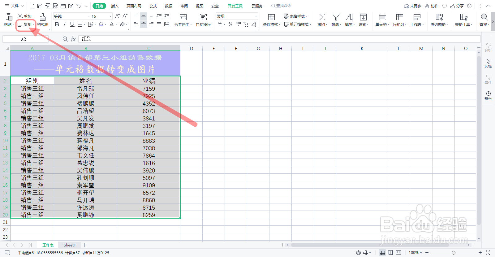Click the distributed alignment icon
The width and height of the screenshot is (495, 257).
(x=167, y=24)
